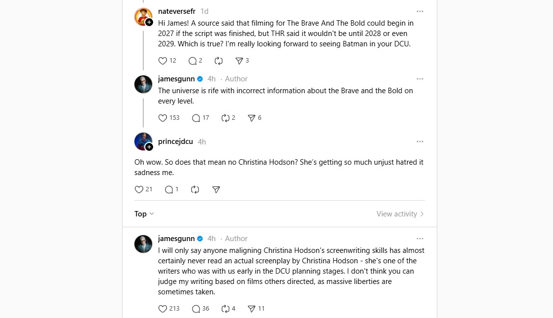The height and width of the screenshot is (318, 553).
Task: Open options menu on jamesgunn's 4h reply
Action: [x=420, y=78]
